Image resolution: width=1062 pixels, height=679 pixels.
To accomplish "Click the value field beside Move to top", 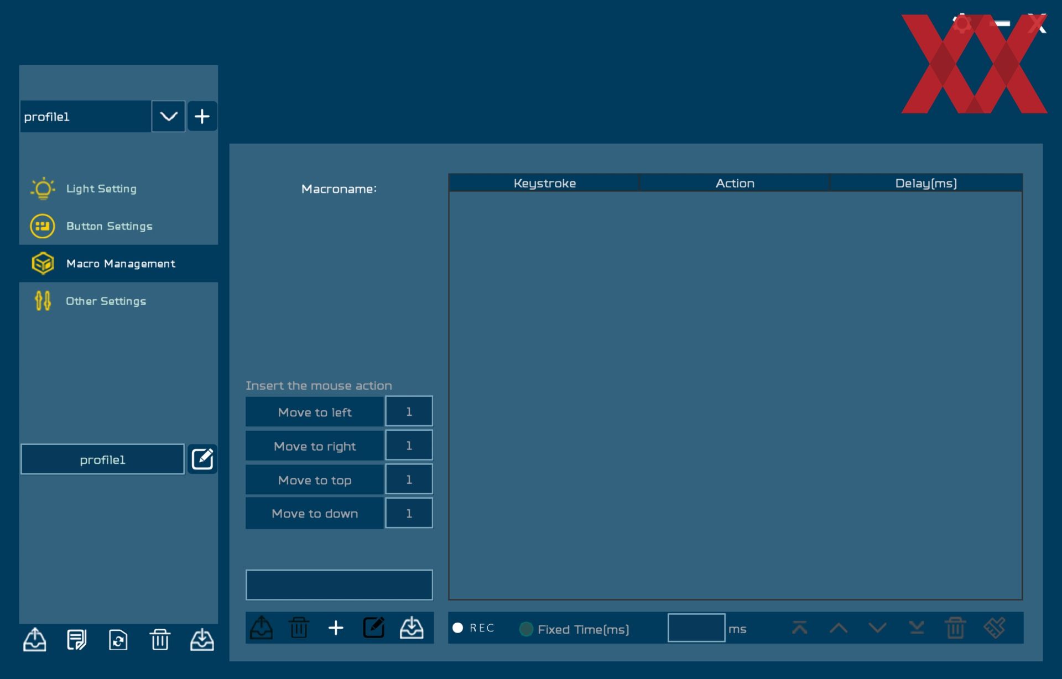I will click(x=409, y=479).
